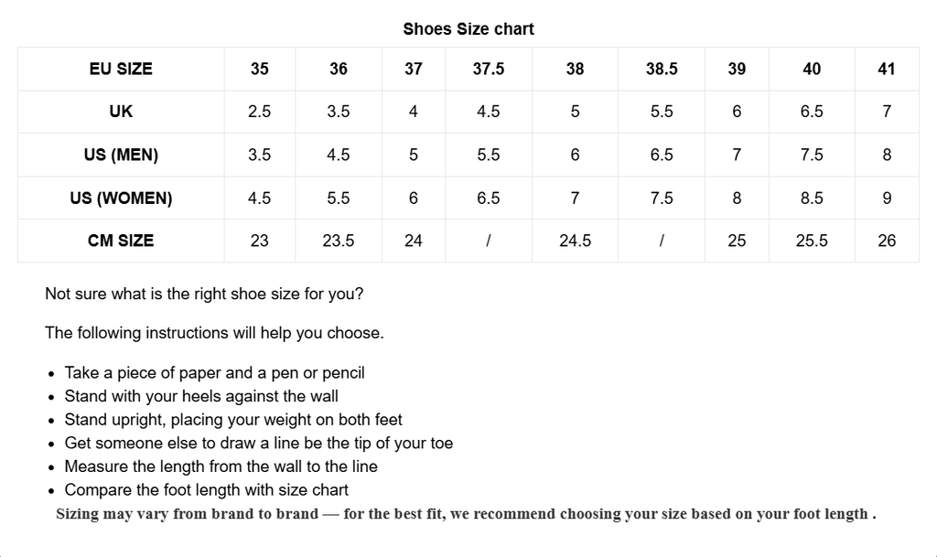The height and width of the screenshot is (557, 937).
Task: Click UK size 2.5 cell
Action: click(x=260, y=112)
